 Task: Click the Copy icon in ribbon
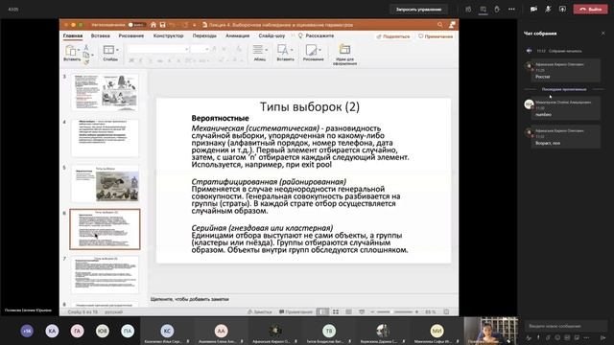(x=86, y=56)
